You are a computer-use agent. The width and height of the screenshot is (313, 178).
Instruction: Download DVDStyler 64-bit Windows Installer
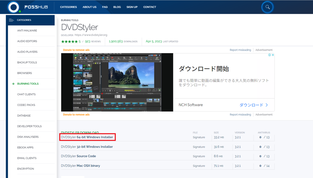(87, 137)
